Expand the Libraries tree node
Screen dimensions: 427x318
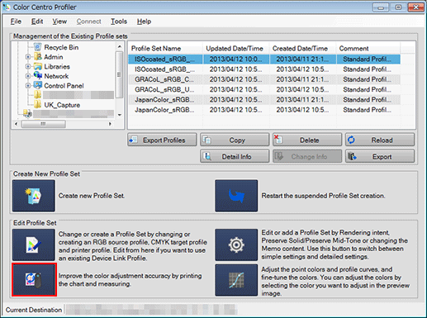click(x=28, y=67)
